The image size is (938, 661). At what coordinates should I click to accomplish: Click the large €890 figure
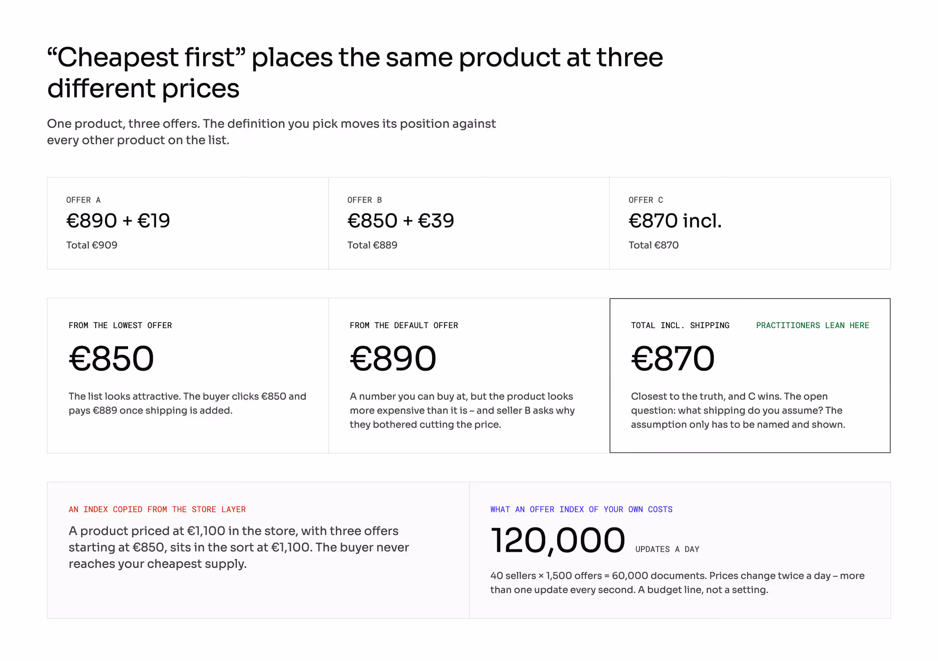(x=393, y=359)
